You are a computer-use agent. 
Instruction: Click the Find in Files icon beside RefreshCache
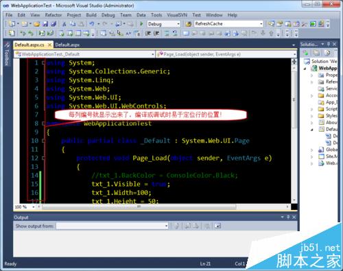coord(189,24)
